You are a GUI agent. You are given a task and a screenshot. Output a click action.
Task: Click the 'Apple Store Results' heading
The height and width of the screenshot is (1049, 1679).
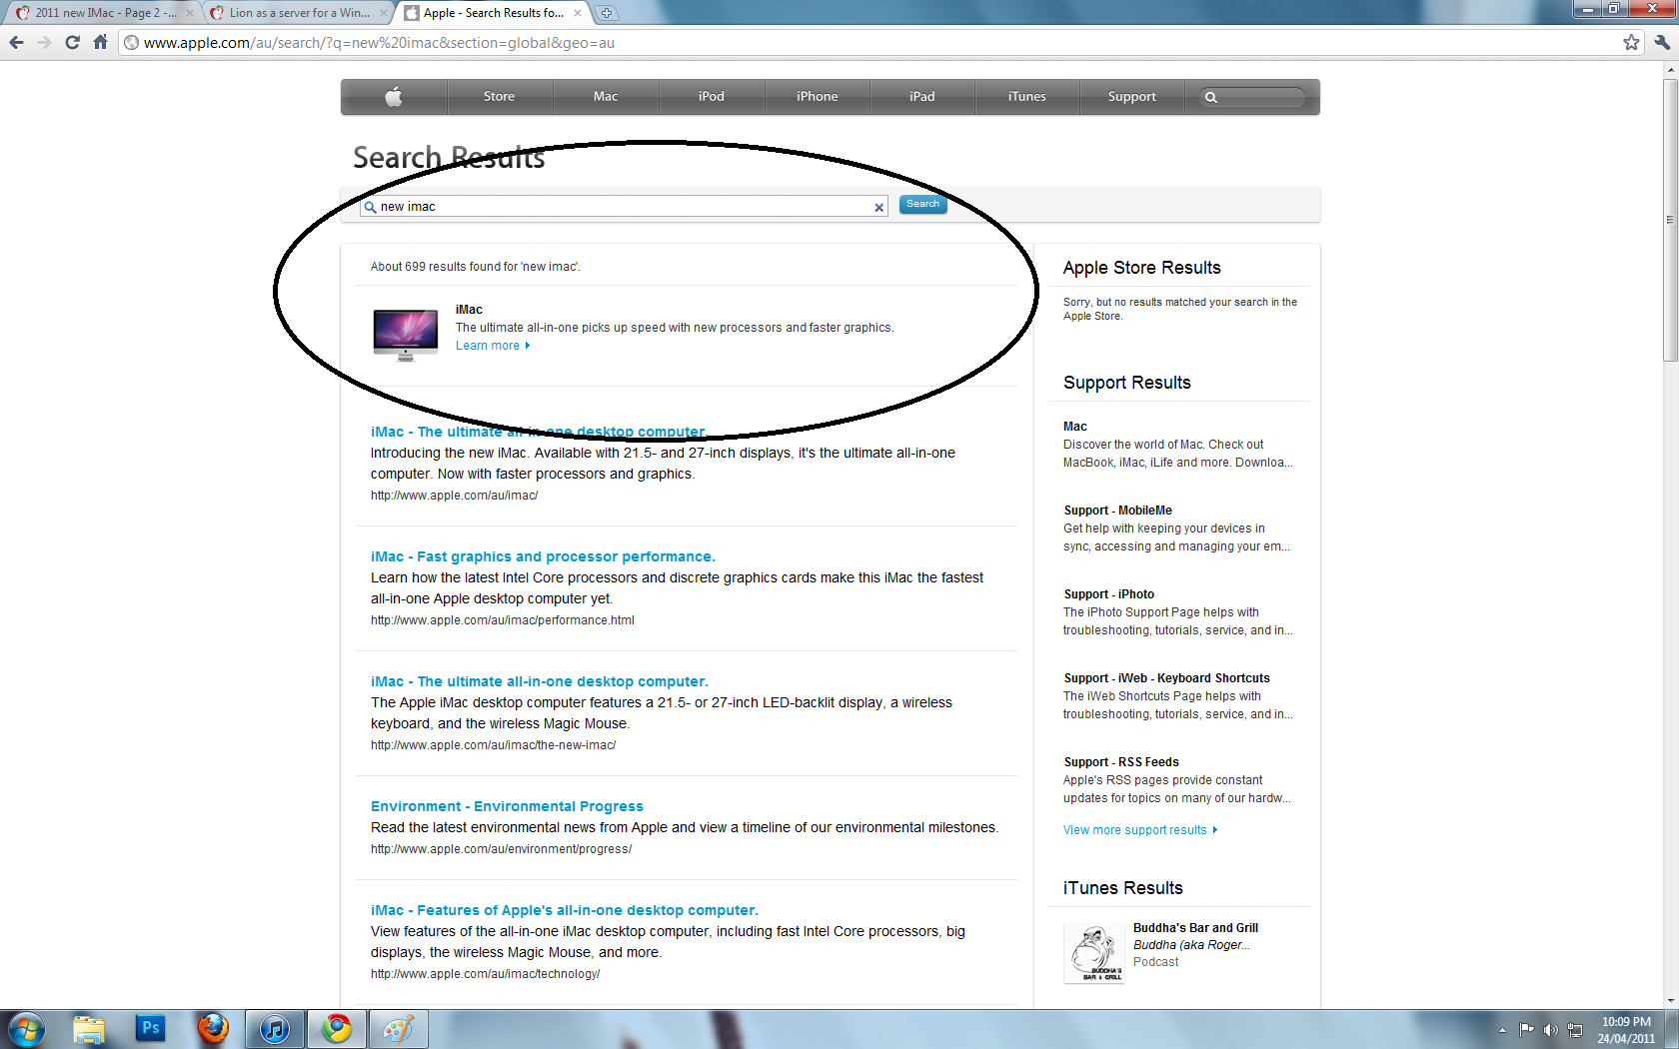(1142, 268)
